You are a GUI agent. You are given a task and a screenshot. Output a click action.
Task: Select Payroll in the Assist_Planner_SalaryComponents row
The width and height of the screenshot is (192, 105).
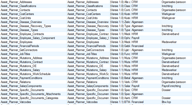coord(135,86)
